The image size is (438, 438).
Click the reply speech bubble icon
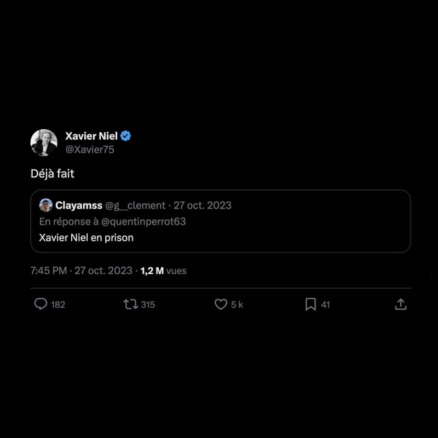[x=41, y=304]
